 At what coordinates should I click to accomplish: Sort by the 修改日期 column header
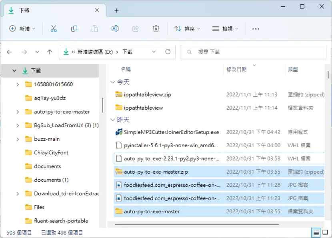pyautogui.click(x=236, y=70)
